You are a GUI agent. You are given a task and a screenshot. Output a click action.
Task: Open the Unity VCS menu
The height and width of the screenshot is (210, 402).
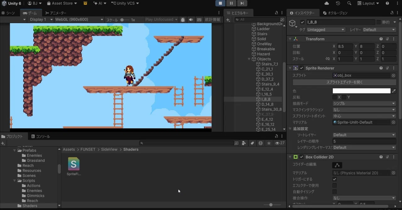click(125, 3)
